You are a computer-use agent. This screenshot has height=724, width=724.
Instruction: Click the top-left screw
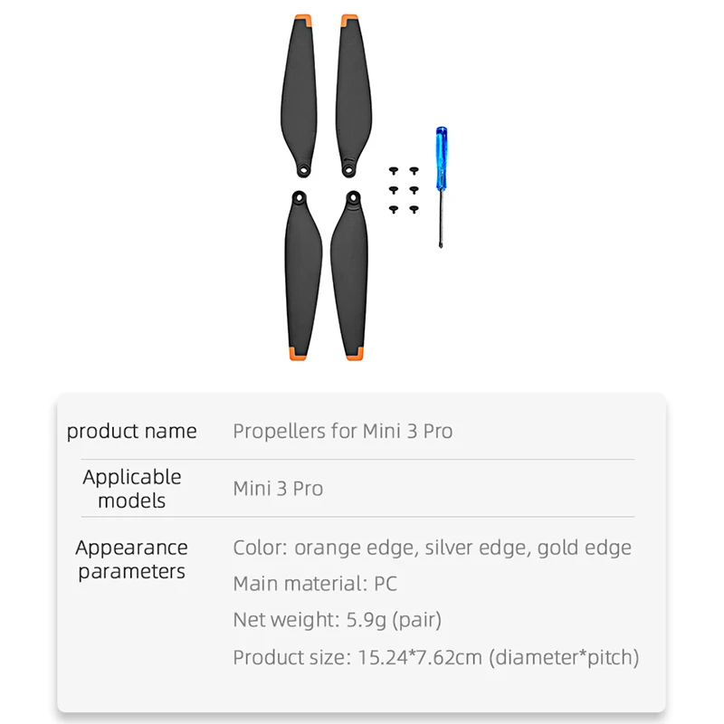[394, 170]
